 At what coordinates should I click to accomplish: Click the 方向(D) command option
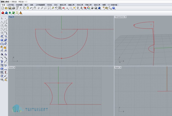click(14, 2)
